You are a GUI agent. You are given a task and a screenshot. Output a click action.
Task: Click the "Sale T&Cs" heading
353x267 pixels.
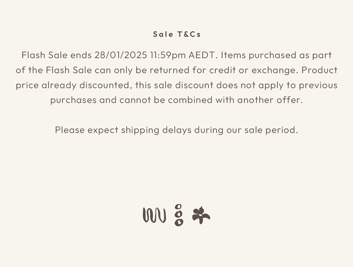click(177, 34)
